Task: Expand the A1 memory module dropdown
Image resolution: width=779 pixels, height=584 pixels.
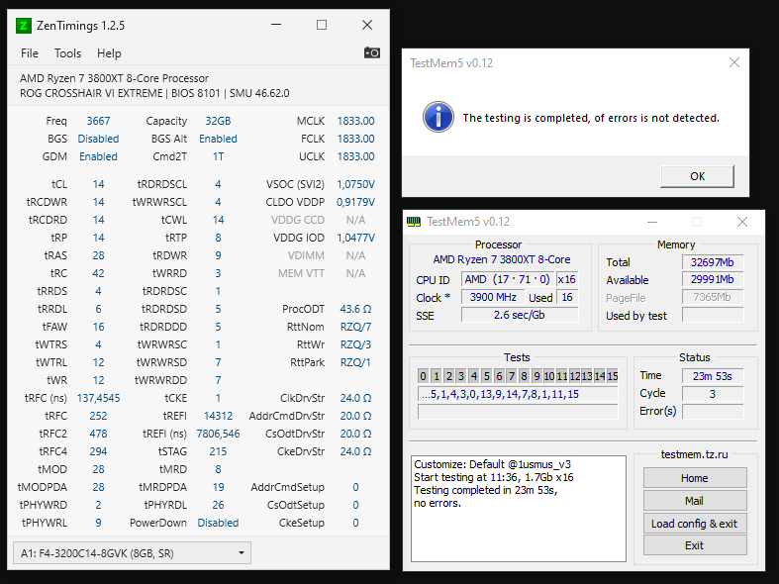Action: click(132, 553)
